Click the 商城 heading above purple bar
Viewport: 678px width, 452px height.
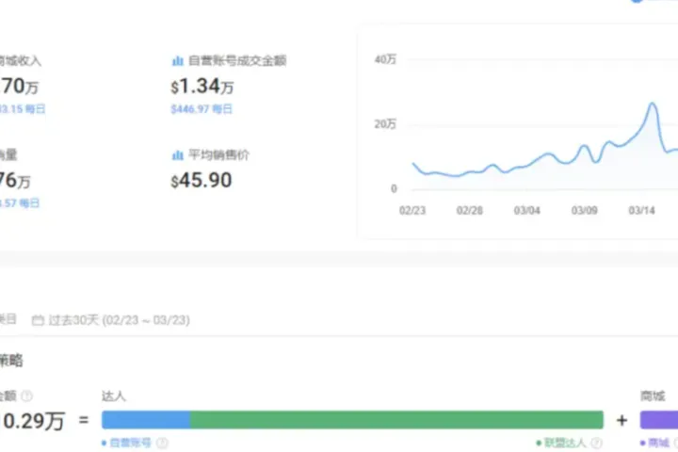(652, 395)
